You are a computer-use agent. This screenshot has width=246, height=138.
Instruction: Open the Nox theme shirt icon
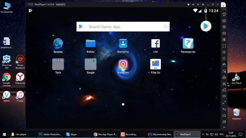click(x=188, y=5)
